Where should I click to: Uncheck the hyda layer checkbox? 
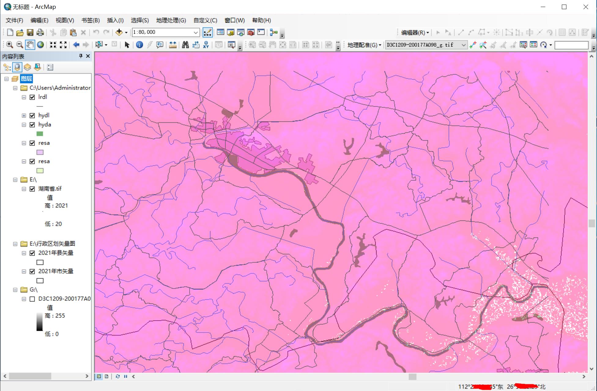click(x=32, y=125)
